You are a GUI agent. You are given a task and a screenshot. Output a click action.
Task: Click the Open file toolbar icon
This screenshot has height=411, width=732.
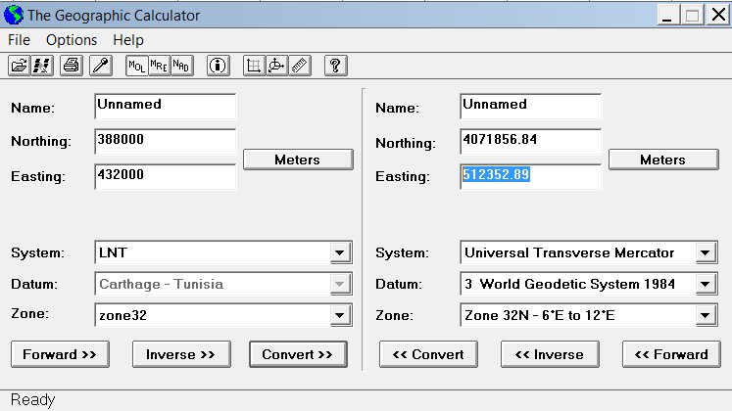point(20,66)
